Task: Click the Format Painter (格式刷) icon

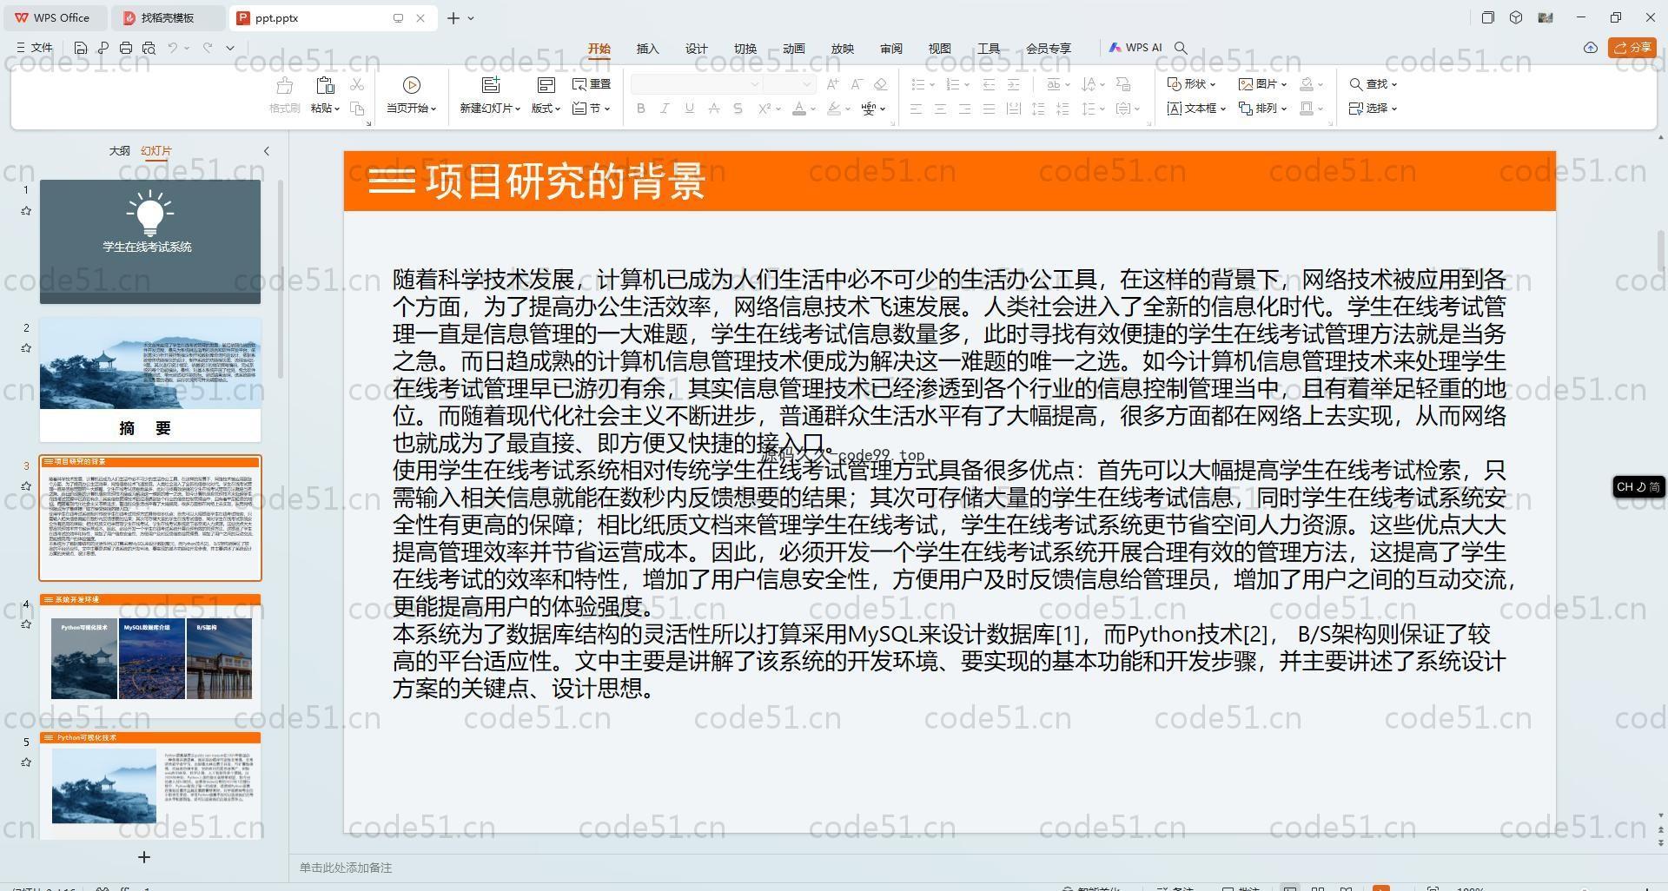Action: coord(284,85)
